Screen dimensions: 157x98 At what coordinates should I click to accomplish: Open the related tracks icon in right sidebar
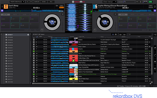[x=155, y=55]
